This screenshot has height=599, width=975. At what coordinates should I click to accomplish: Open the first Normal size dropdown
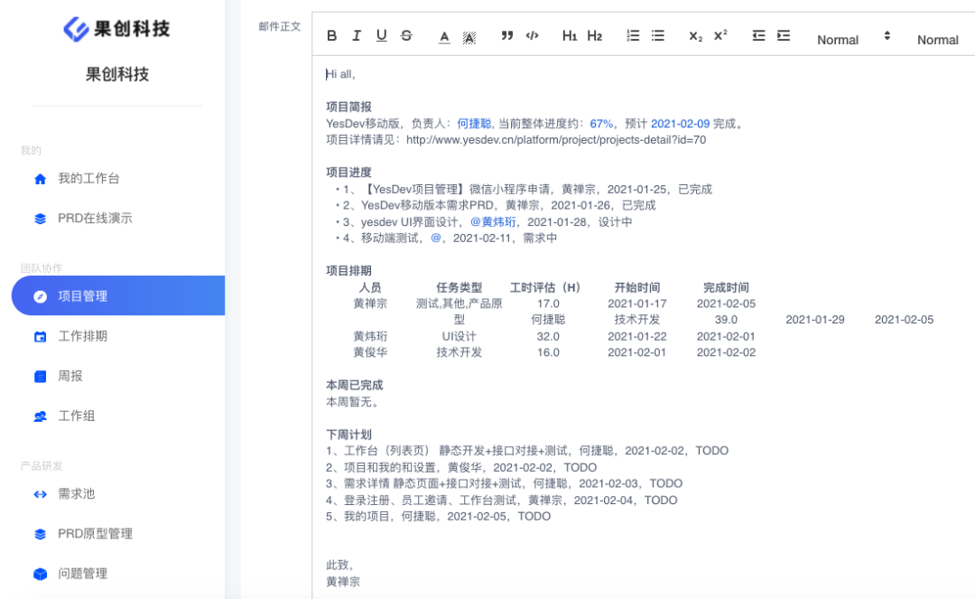[x=853, y=39]
